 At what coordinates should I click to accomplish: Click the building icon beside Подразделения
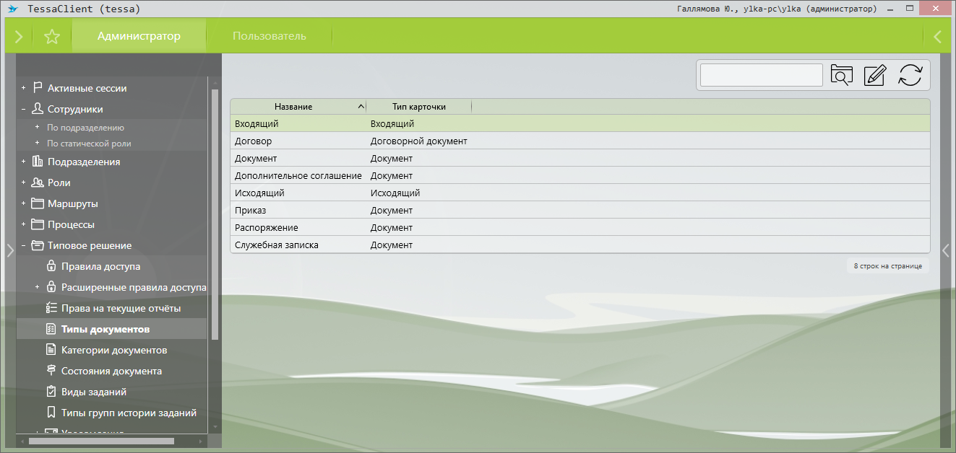pyautogui.click(x=38, y=162)
